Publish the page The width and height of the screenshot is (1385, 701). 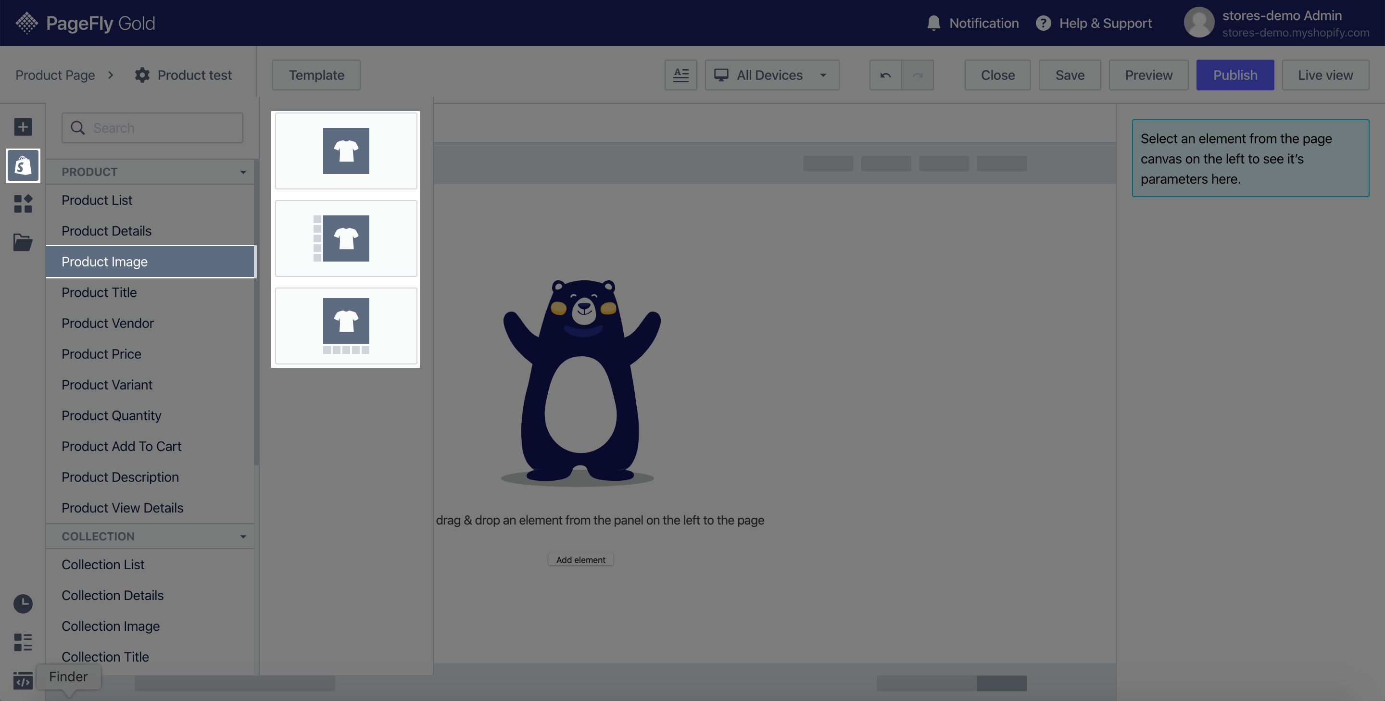pos(1235,75)
